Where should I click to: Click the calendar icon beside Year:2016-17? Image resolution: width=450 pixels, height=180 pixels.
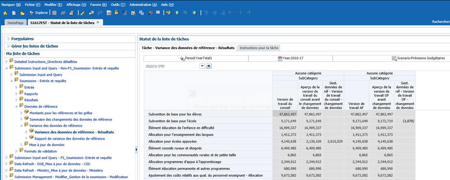click(x=280, y=58)
